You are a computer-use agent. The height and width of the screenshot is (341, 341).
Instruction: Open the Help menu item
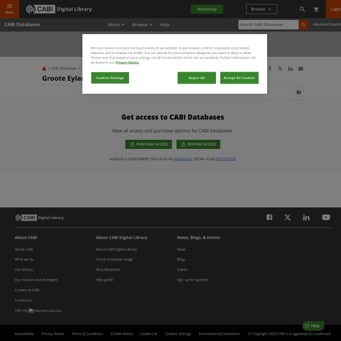(165, 24)
